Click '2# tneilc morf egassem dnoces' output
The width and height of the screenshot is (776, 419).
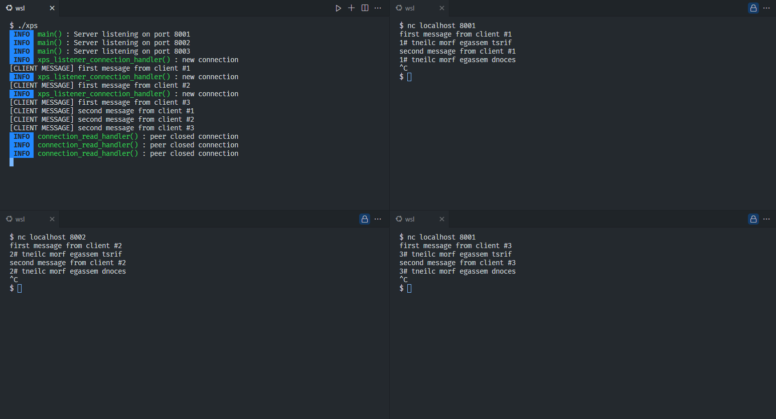[x=68, y=271]
